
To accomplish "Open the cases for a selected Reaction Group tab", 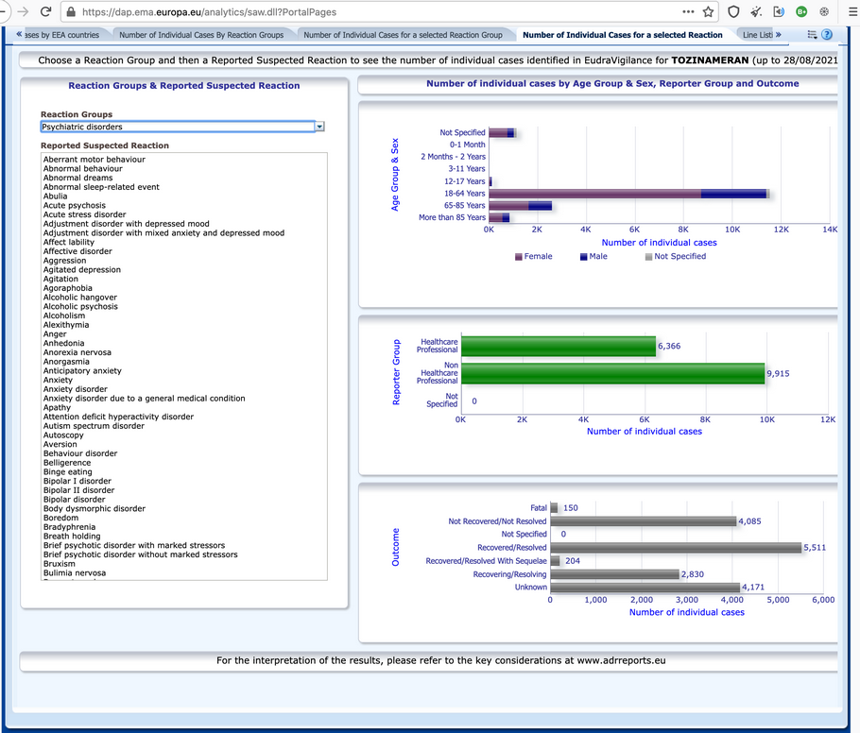I will [x=404, y=35].
